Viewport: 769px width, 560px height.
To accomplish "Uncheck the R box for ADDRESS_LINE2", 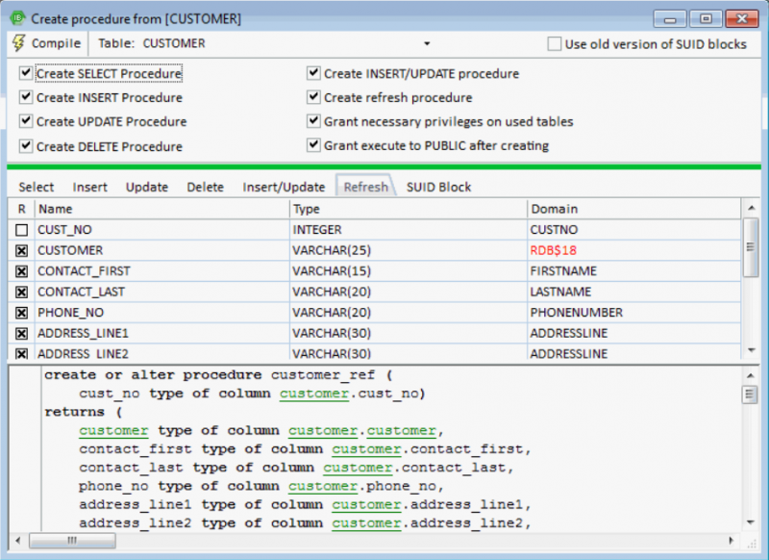I will [x=21, y=353].
